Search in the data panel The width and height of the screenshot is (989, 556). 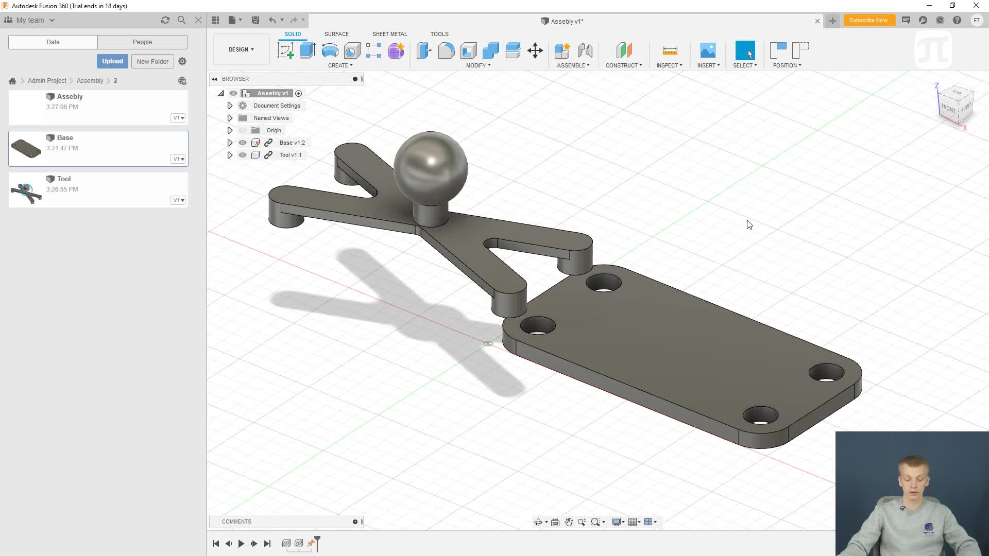tap(181, 20)
